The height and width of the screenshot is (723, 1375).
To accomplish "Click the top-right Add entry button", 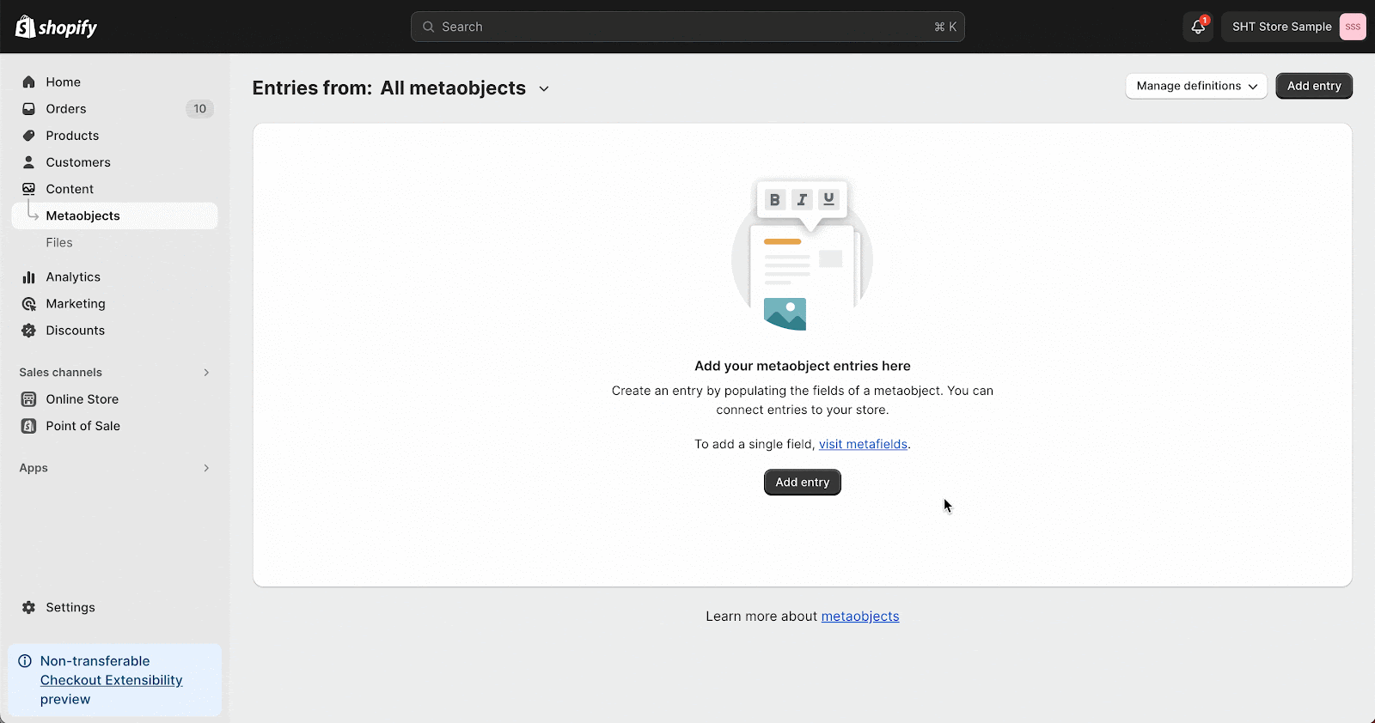I will (x=1314, y=86).
